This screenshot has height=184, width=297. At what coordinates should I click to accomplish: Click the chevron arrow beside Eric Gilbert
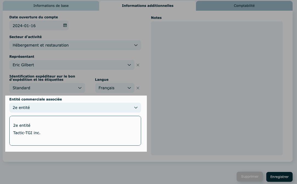pyautogui.click(x=129, y=65)
